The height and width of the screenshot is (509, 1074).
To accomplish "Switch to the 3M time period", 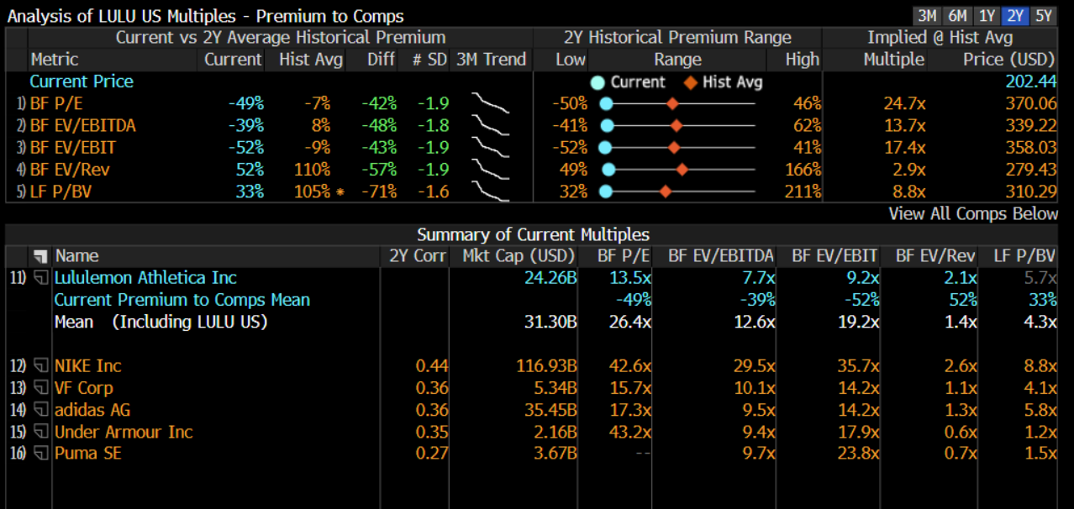I will click(927, 16).
